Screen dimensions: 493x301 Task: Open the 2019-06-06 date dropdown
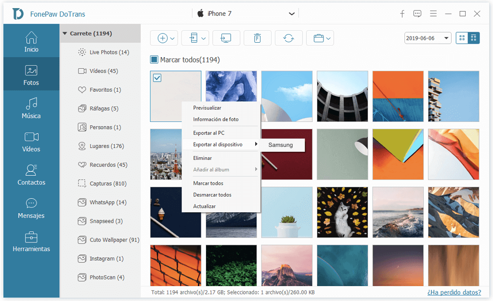click(x=428, y=38)
